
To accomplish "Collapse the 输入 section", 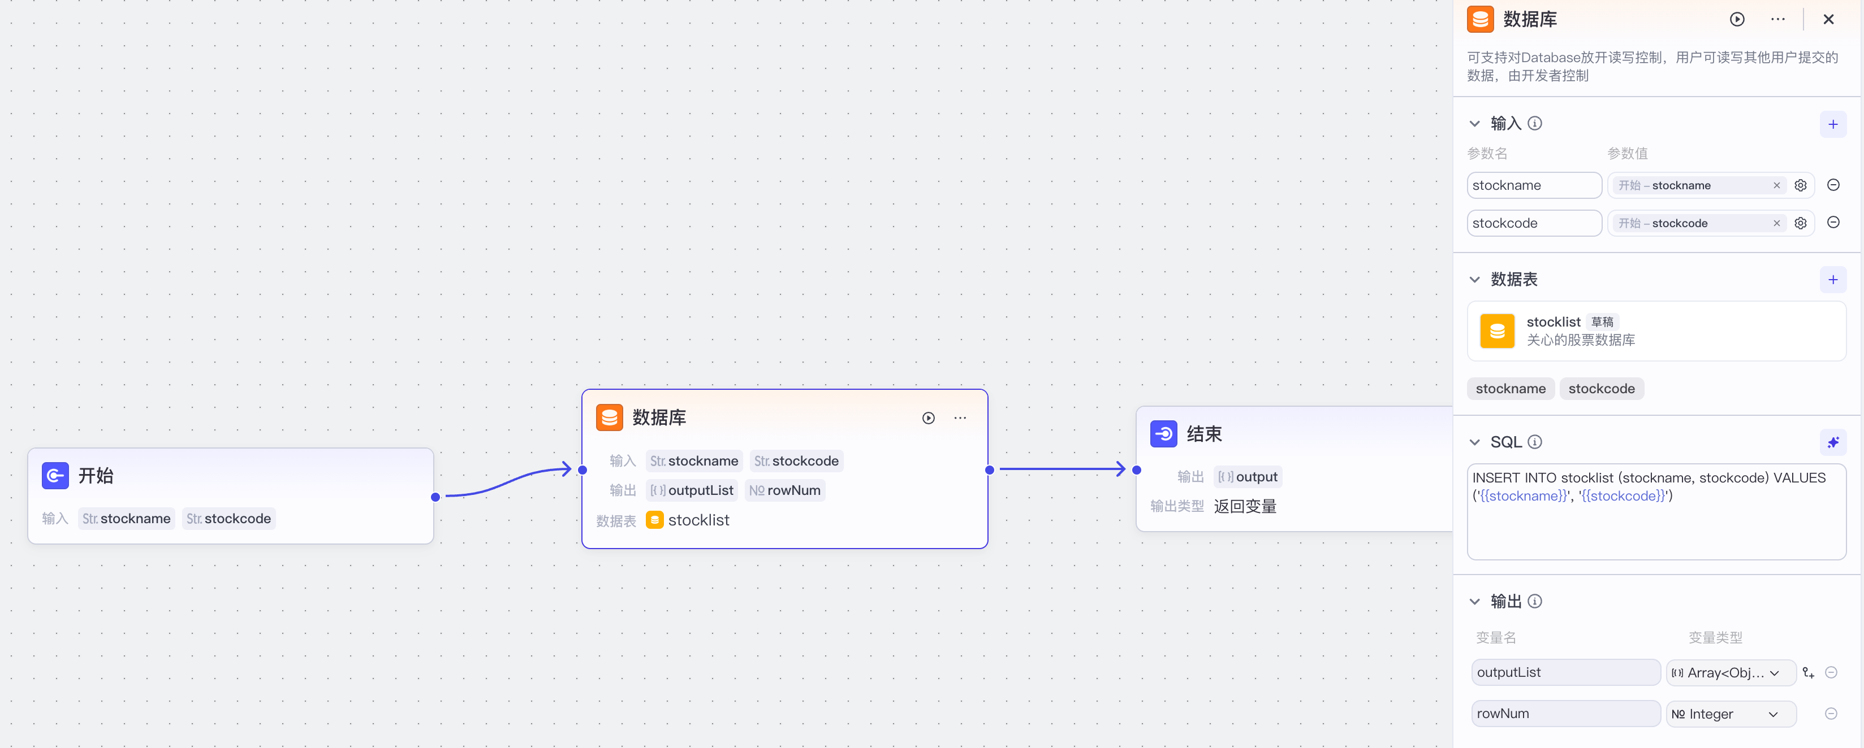I will click(x=1474, y=124).
